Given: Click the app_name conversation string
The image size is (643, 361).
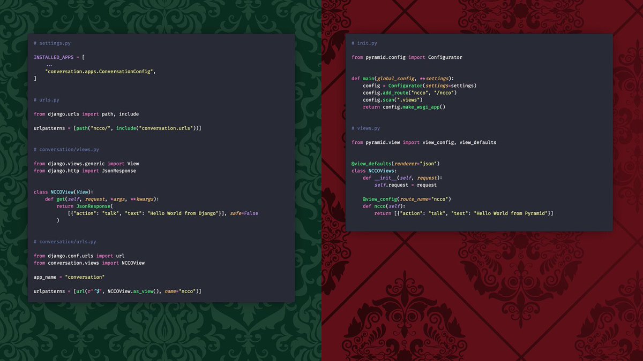Looking at the screenshot, I should (85, 276).
